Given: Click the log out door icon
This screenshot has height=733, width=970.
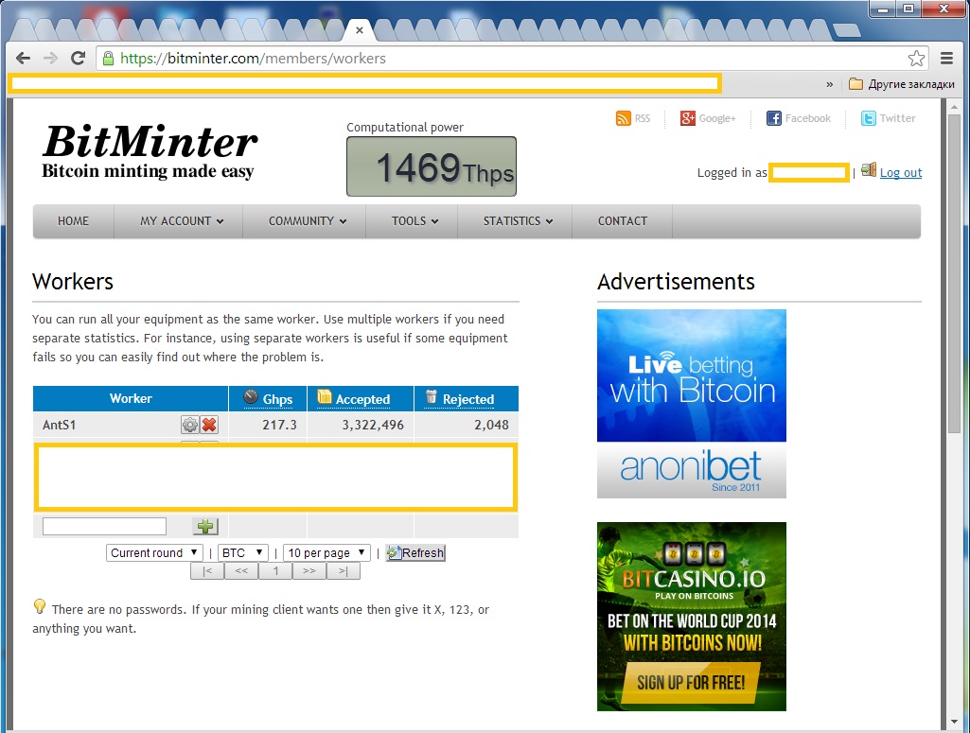Looking at the screenshot, I should 869,170.
